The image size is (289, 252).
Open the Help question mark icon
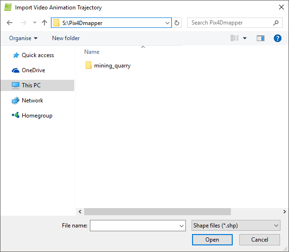pos(278,38)
